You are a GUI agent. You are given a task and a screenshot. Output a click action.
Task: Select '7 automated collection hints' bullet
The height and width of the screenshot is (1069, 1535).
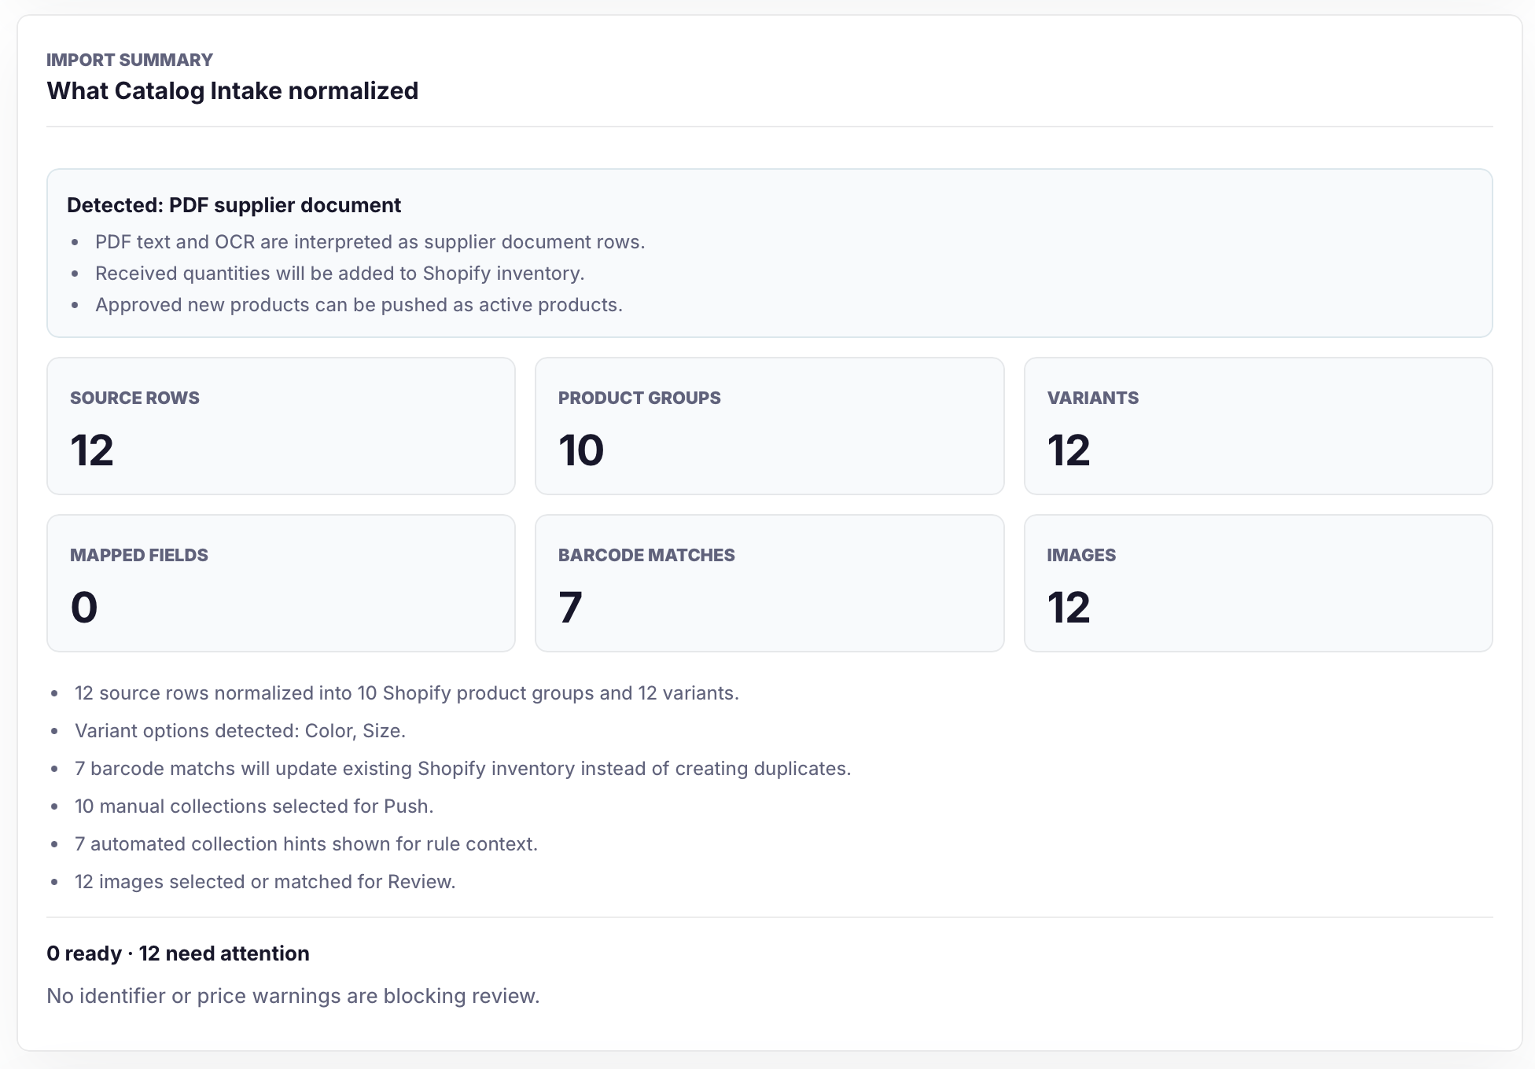(x=306, y=844)
